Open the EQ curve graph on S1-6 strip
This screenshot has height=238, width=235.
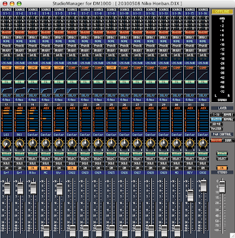(x=72, y=89)
